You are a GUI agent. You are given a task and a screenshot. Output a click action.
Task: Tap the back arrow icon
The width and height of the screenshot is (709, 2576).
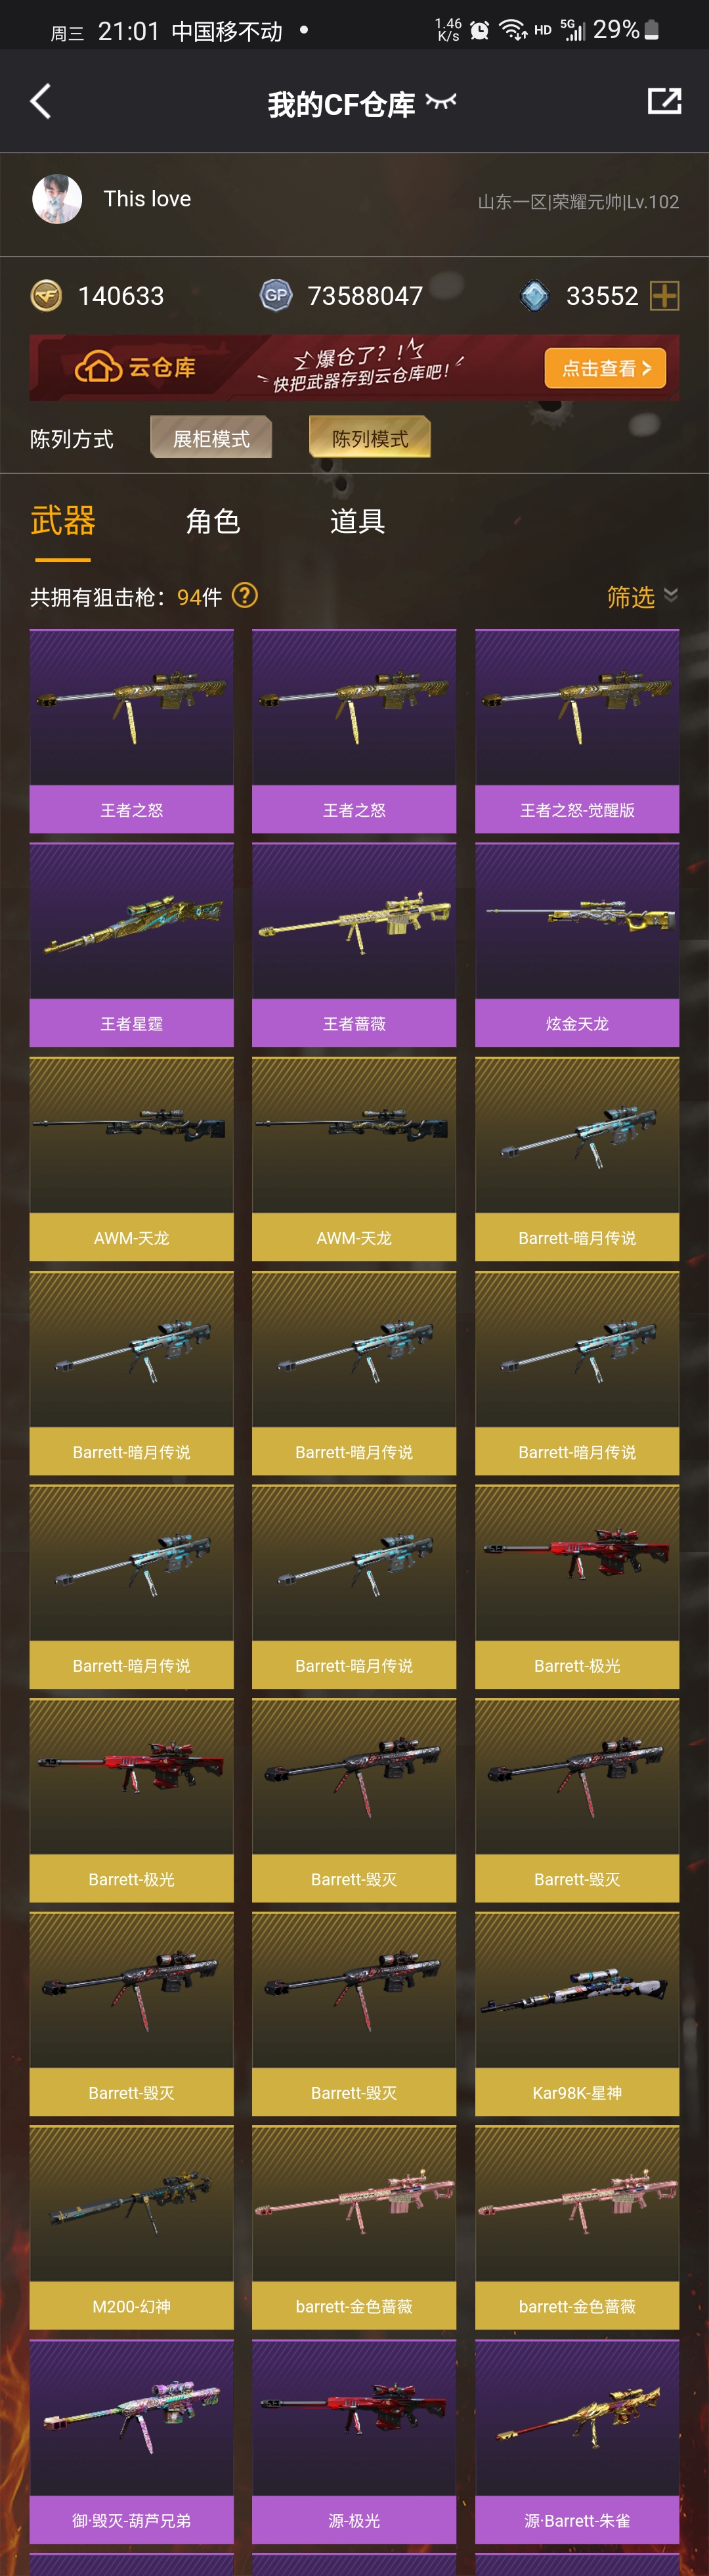[40, 101]
